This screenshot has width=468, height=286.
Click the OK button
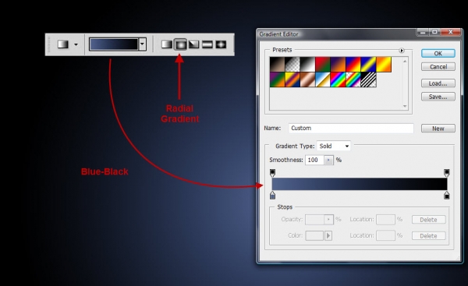pyautogui.click(x=438, y=54)
